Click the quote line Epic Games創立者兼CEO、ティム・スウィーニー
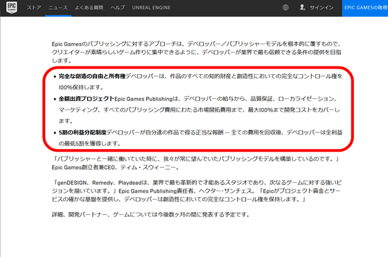 coord(115,168)
